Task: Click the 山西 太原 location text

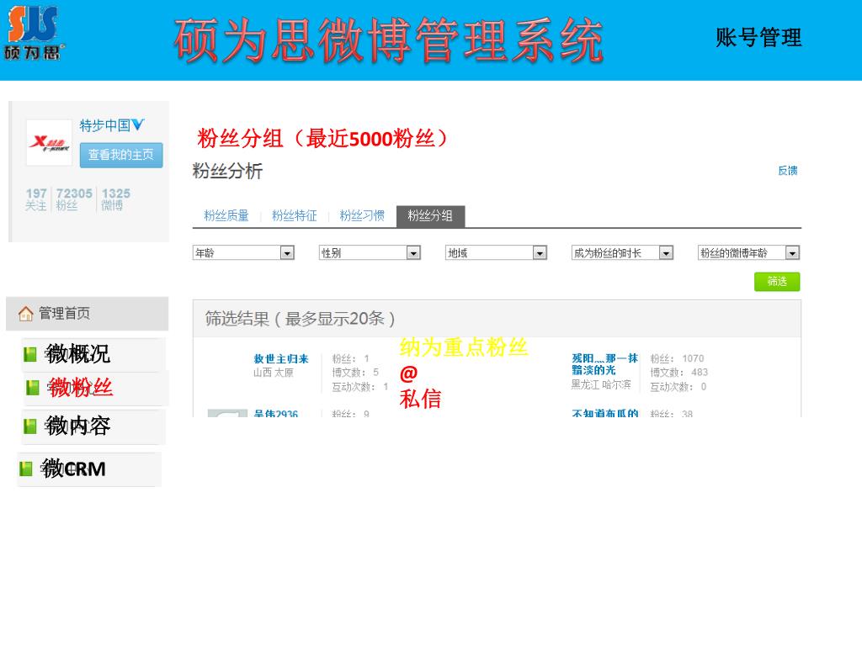Action: pos(274,373)
